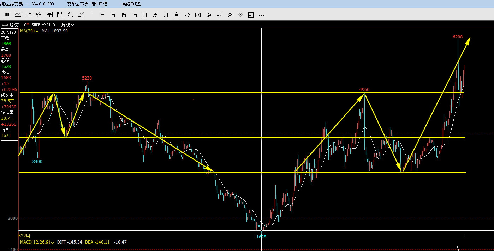
Task: Open the more options ellipsis menu
Action: (x=261, y=15)
